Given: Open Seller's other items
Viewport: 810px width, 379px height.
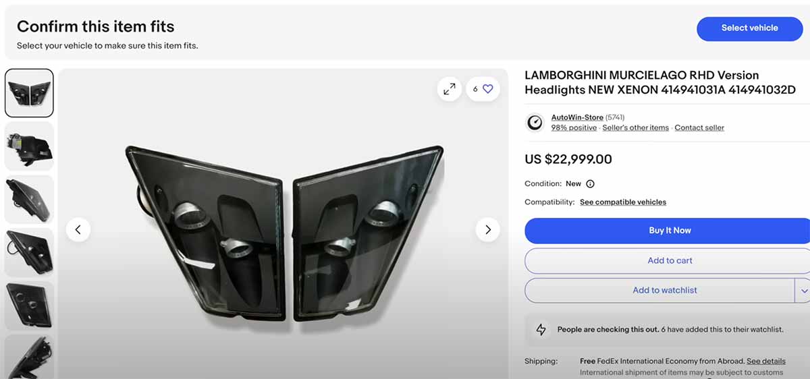Looking at the screenshot, I should point(635,127).
